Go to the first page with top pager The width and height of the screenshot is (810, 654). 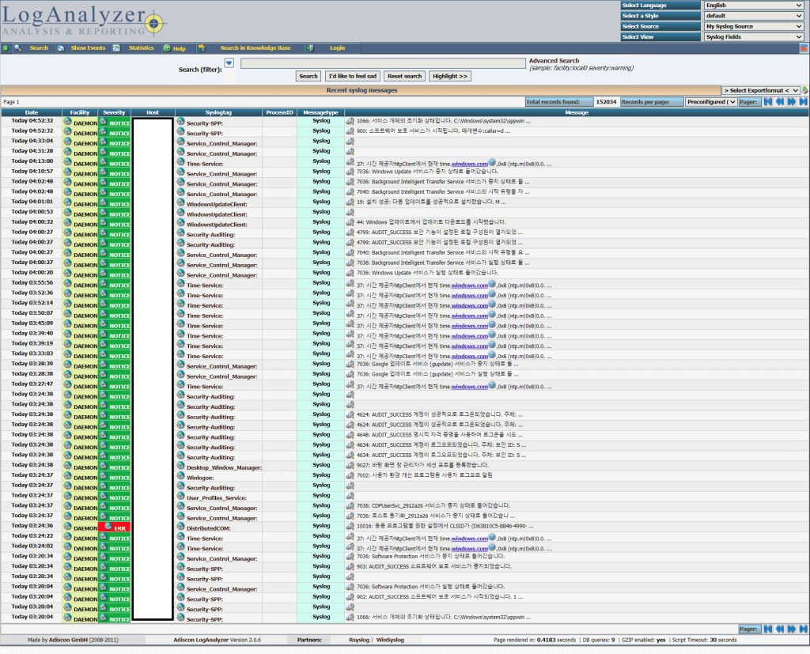click(768, 102)
